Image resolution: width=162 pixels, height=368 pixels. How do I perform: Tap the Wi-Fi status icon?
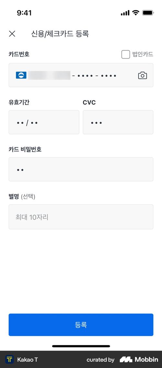[136, 13]
